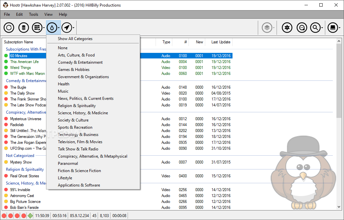Screen dimensions: 344x220
Task: Filter by Arts, Culture, & Food
Action: [x=93, y=55]
